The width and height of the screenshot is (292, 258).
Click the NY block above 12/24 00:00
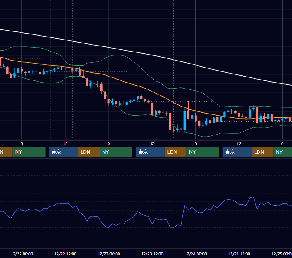[x=203, y=152]
